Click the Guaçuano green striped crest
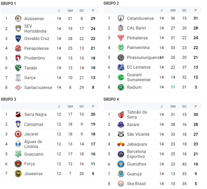The image size is (207, 189). pyautogui.click(x=18, y=154)
